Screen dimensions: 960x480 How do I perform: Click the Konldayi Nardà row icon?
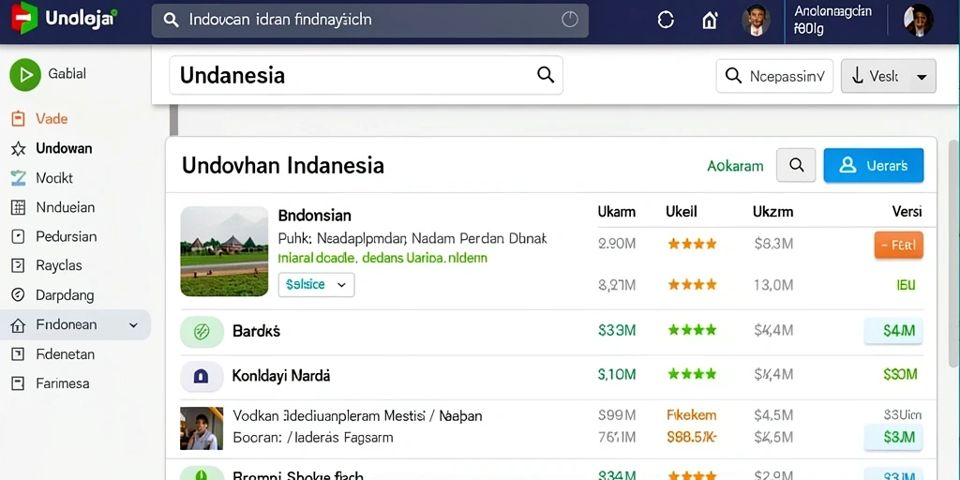pyautogui.click(x=202, y=377)
